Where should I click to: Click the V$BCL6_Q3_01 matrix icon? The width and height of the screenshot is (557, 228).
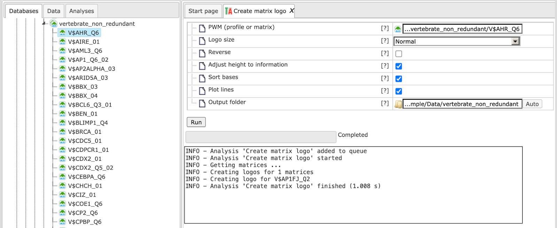pyautogui.click(x=63, y=104)
